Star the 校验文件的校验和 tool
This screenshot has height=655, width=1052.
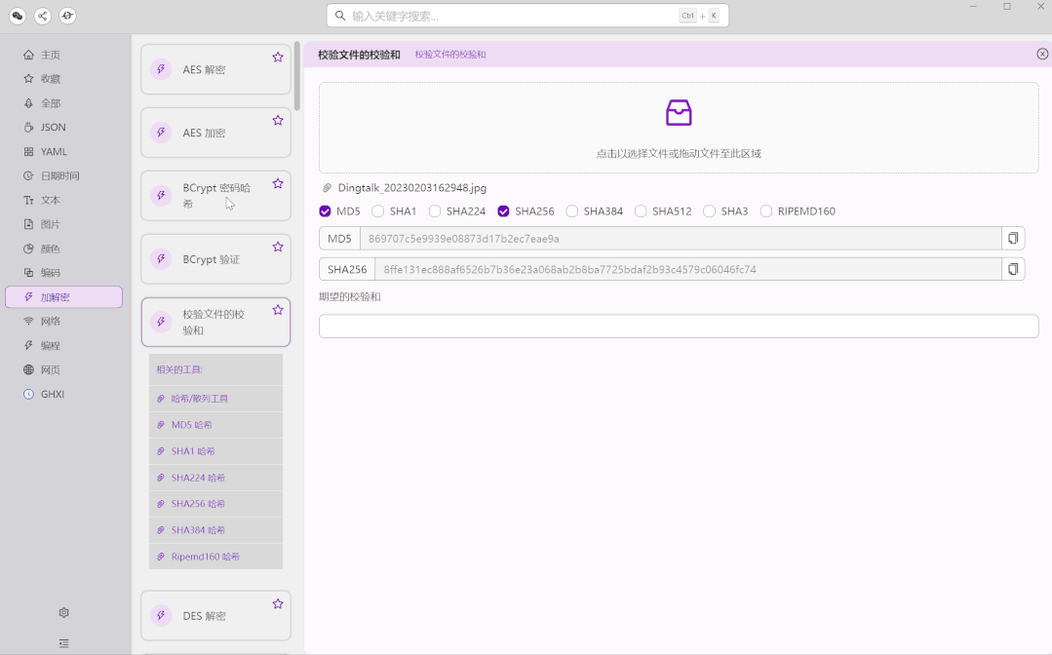pyautogui.click(x=278, y=310)
